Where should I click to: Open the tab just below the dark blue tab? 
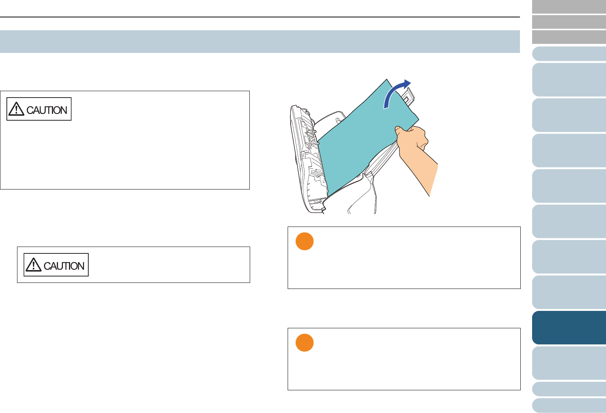tap(569, 363)
